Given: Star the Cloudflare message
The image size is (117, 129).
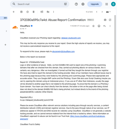Looking at the screenshot, I should tap(93, 26).
